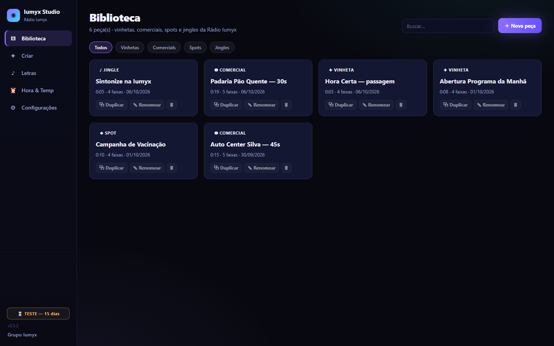Delete the Campanha de Vacinação spot
The width and height of the screenshot is (554, 346).
pos(172,168)
